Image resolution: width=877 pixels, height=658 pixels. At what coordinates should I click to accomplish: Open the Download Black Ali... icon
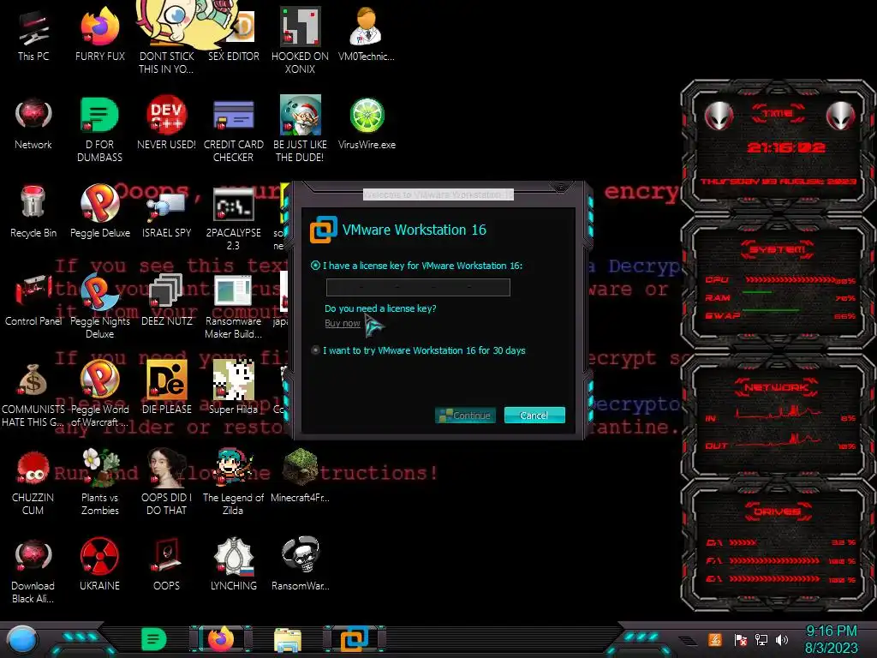click(33, 571)
